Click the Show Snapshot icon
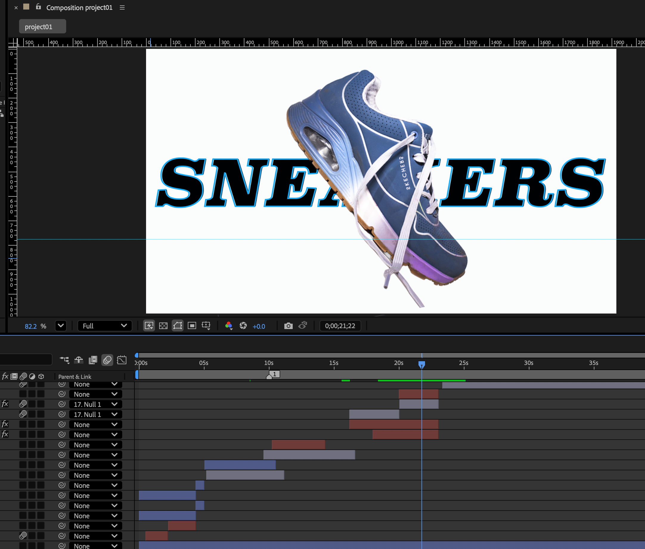Screen dimensions: 645x549 (x=303, y=325)
